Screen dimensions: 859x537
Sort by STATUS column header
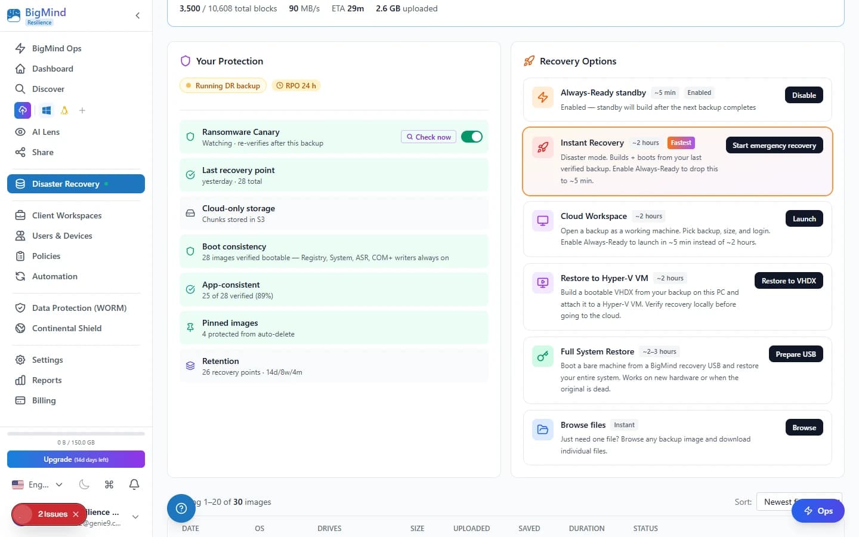click(645, 529)
